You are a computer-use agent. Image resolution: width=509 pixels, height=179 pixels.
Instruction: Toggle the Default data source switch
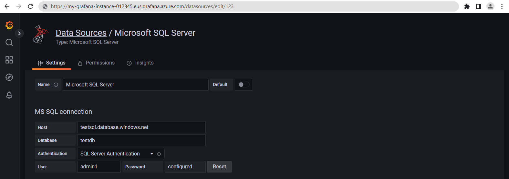click(244, 85)
